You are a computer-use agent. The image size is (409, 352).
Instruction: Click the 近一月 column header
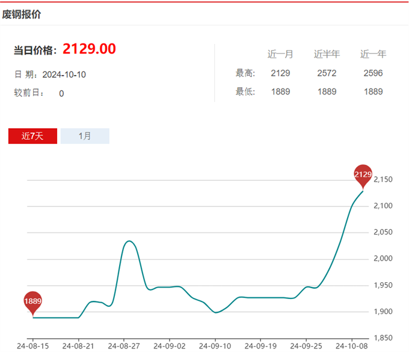280,54
